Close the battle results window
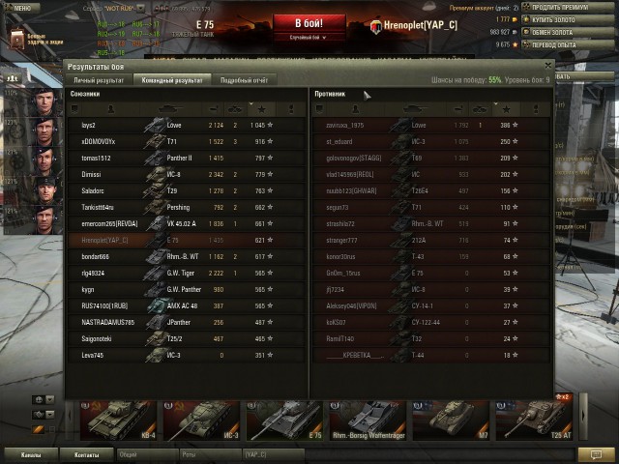 pos(548,66)
